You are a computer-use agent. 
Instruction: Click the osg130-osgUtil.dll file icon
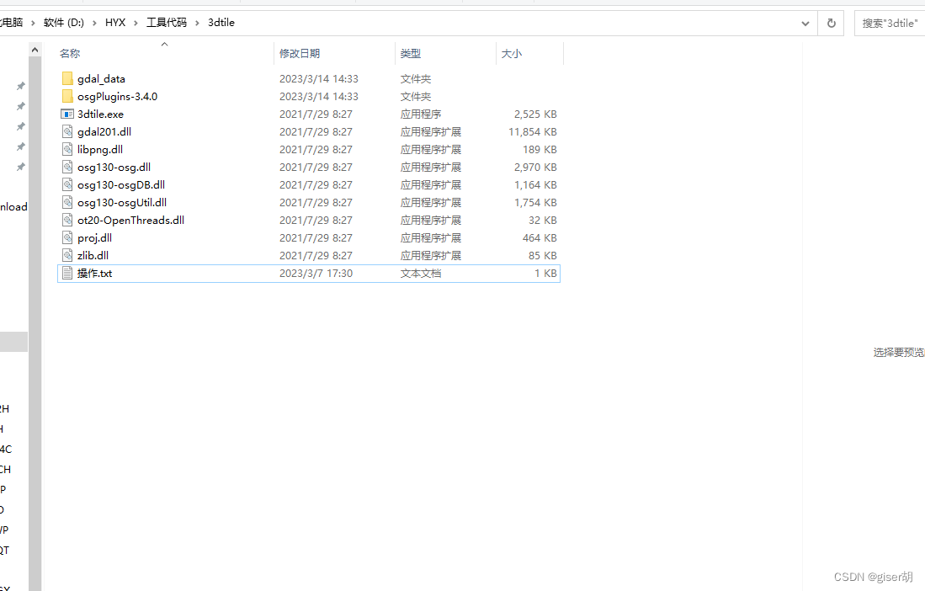click(67, 202)
